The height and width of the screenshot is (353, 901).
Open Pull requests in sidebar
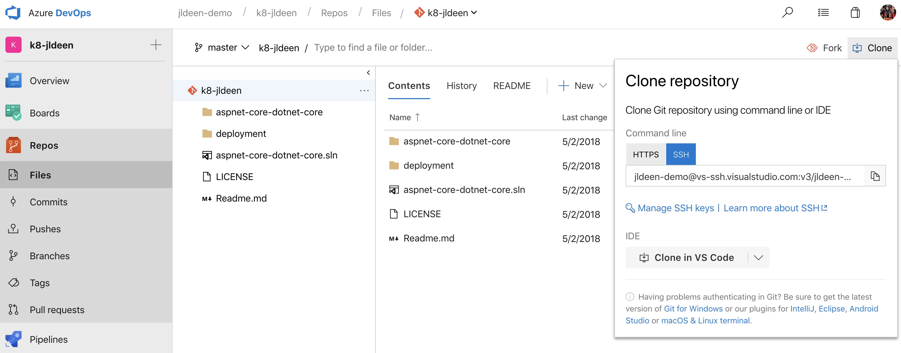86,309
